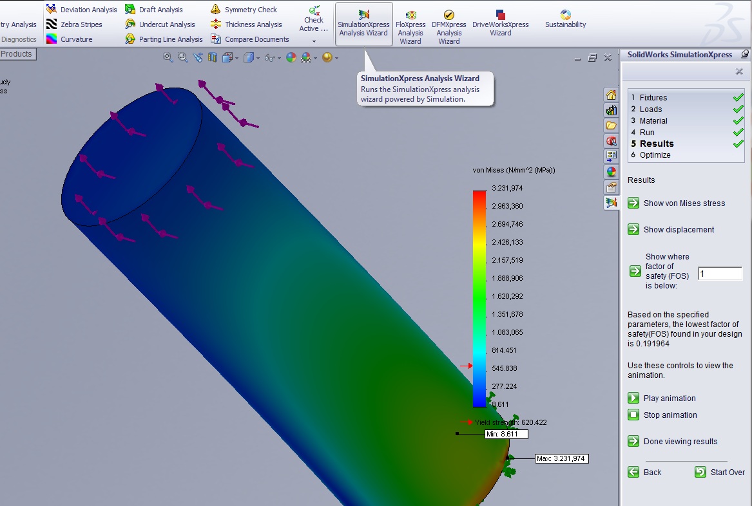Select SimulationXpress task pane tab
752x506 pixels.
click(x=611, y=202)
